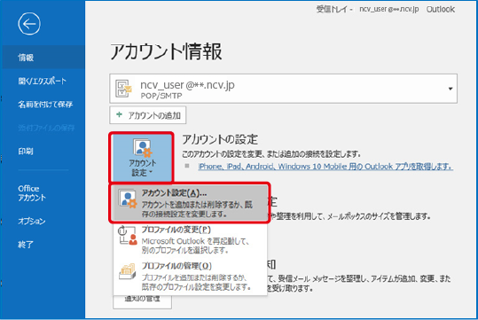
Task: Click the account settings person-gear icon in menu
Action: click(128, 199)
